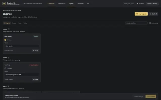Click Save changes button
Viewport: 161px width, 100px height.
pyautogui.click(x=151, y=96)
